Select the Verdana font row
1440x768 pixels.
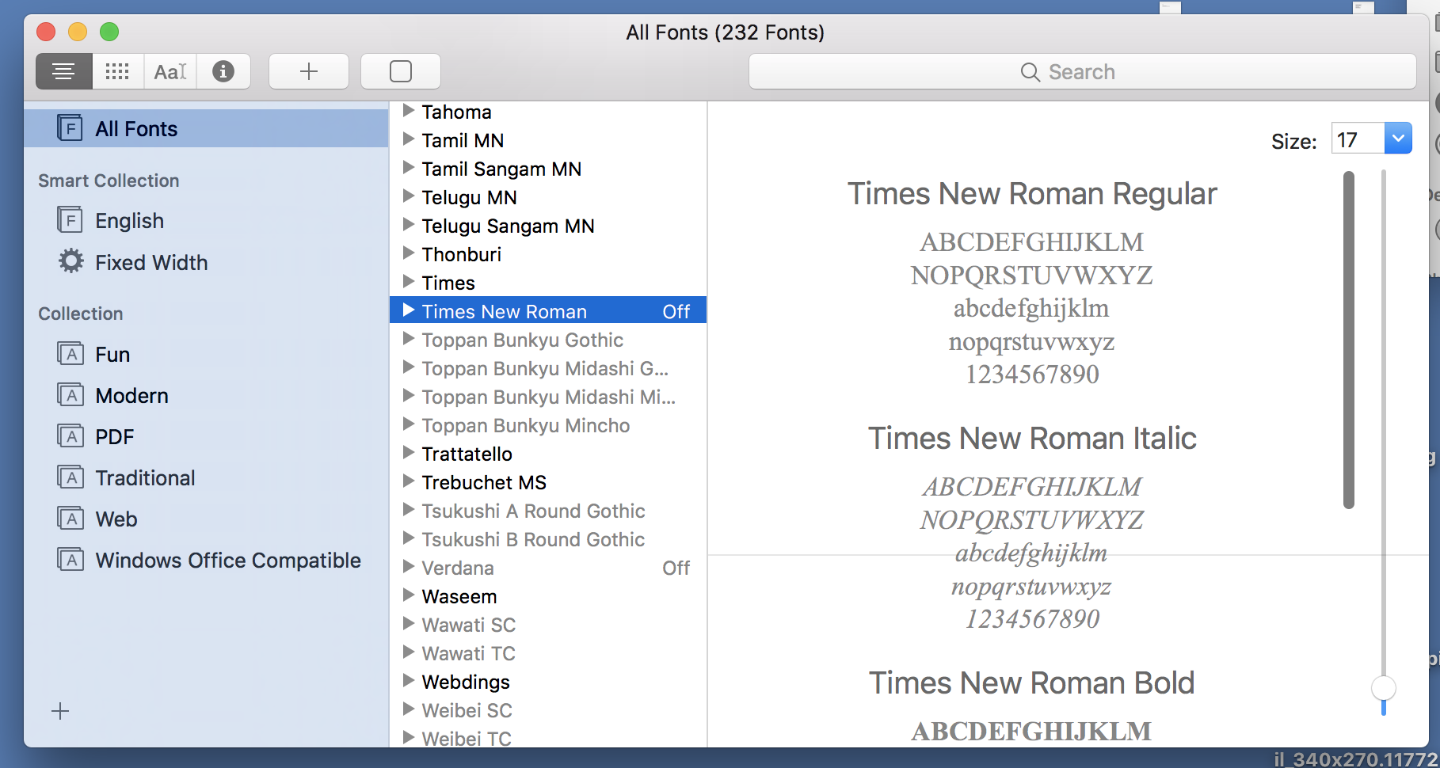[x=548, y=568]
